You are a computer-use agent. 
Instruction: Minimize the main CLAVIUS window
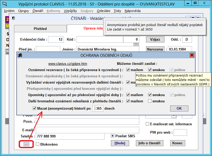tap(188, 3)
